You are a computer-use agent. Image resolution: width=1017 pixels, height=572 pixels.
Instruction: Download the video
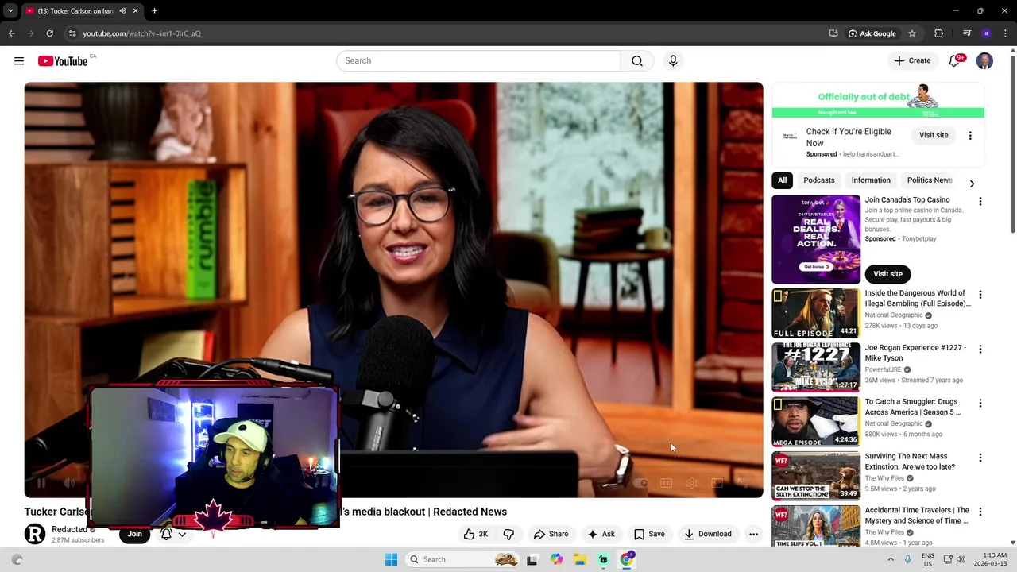tap(707, 534)
